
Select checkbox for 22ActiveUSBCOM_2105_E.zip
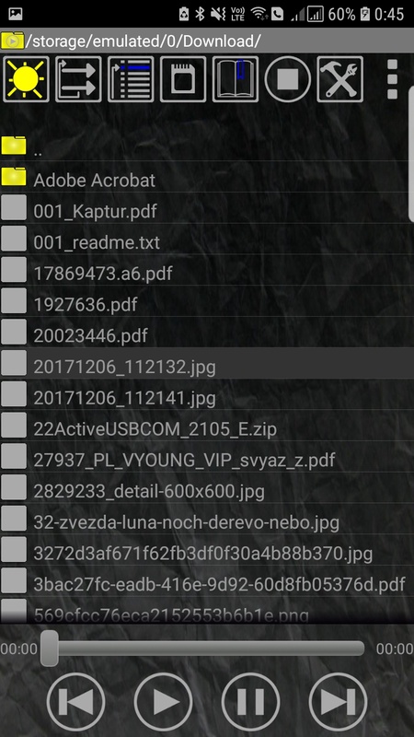[14, 425]
